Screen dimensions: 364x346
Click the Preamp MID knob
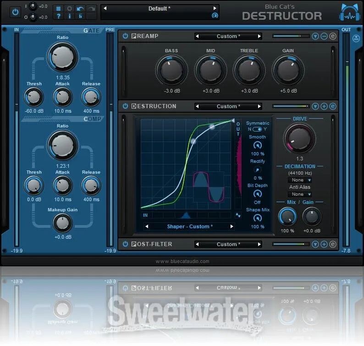(x=210, y=70)
